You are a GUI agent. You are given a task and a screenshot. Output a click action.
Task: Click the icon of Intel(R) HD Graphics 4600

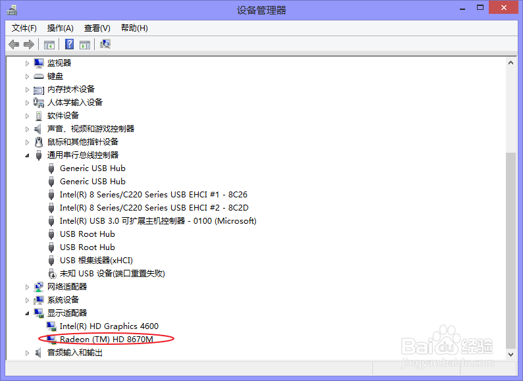[51, 326]
